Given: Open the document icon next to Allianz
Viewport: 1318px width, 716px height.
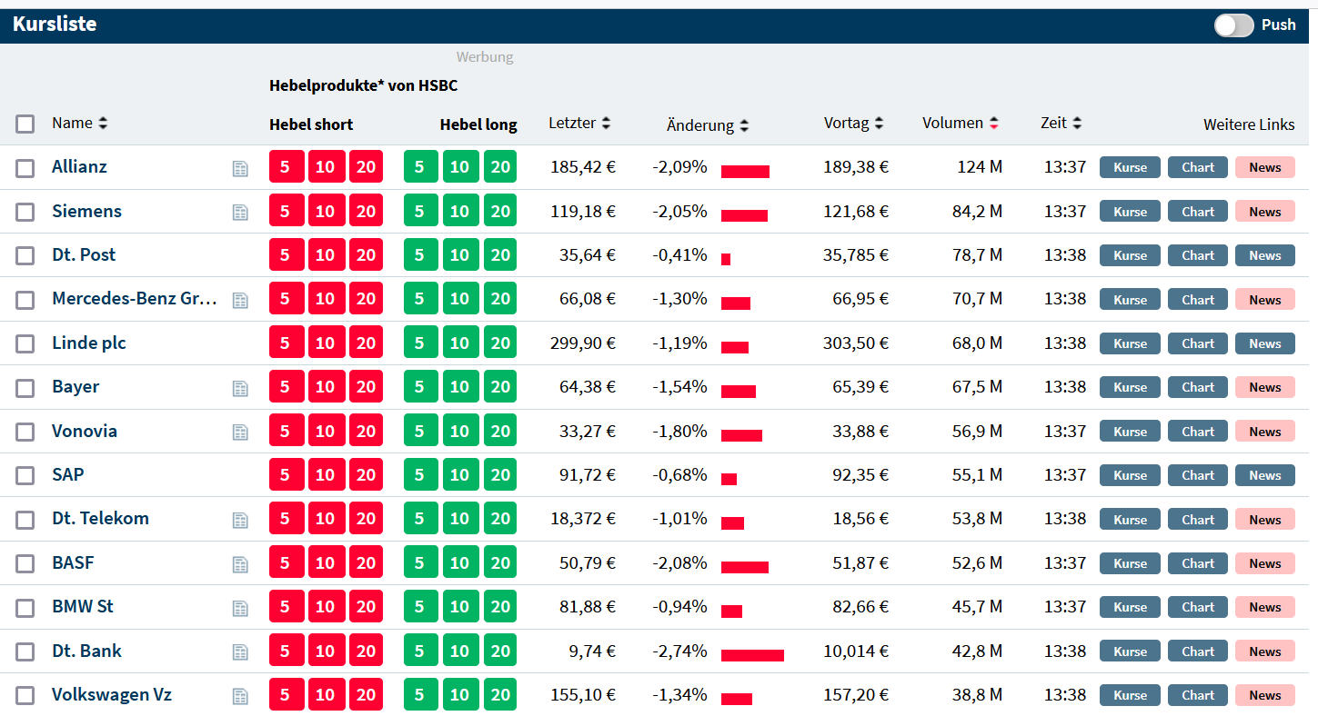Looking at the screenshot, I should 240,168.
